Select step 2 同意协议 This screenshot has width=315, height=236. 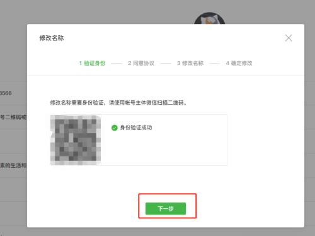point(141,63)
